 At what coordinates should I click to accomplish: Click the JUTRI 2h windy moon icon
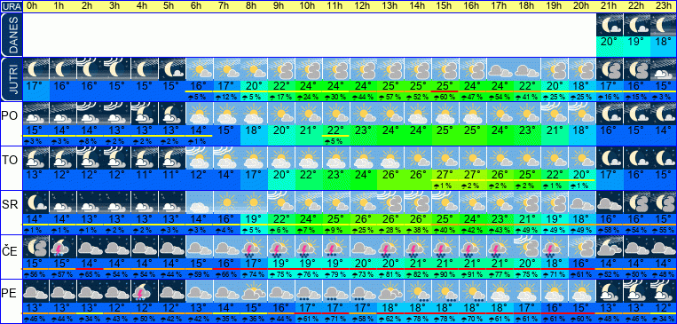(91, 69)
